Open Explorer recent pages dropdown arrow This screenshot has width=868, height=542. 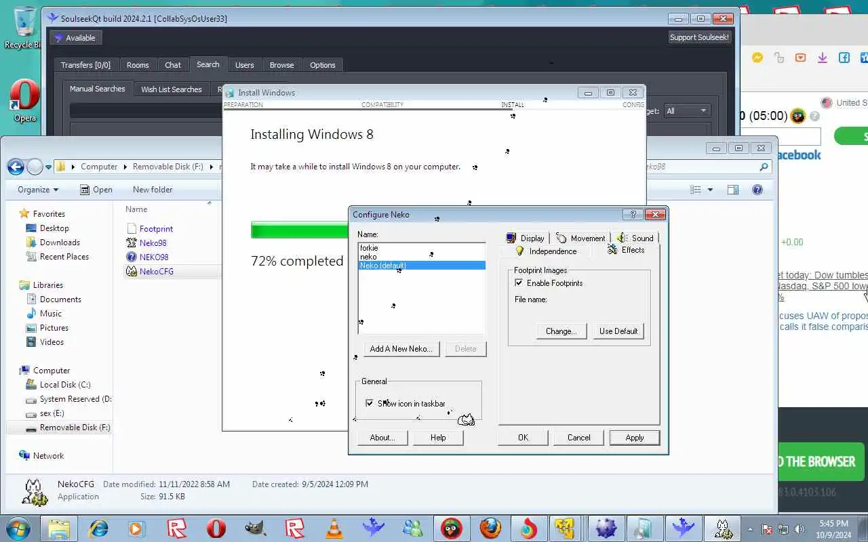(47, 167)
